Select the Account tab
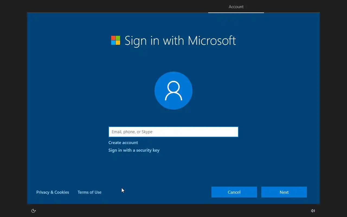Viewport: 347px width, 217px height. click(x=236, y=7)
